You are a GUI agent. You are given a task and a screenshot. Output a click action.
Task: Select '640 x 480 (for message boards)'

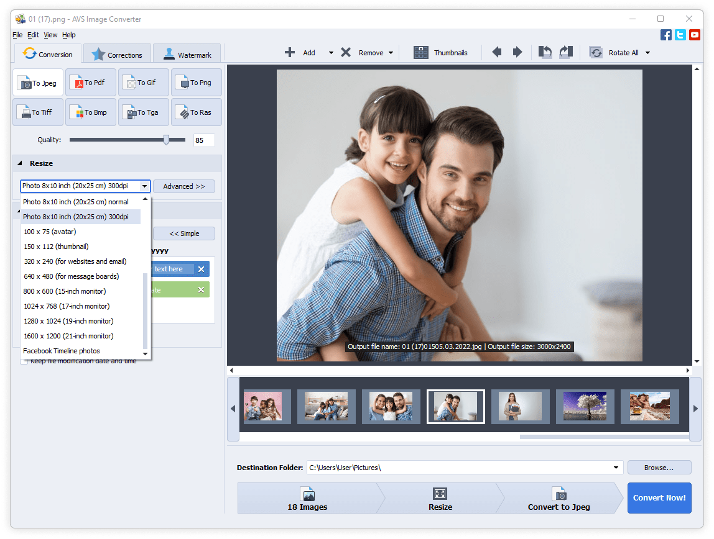click(81, 276)
